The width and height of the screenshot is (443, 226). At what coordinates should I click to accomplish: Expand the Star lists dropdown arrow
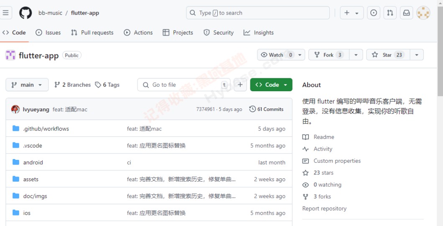point(416,55)
